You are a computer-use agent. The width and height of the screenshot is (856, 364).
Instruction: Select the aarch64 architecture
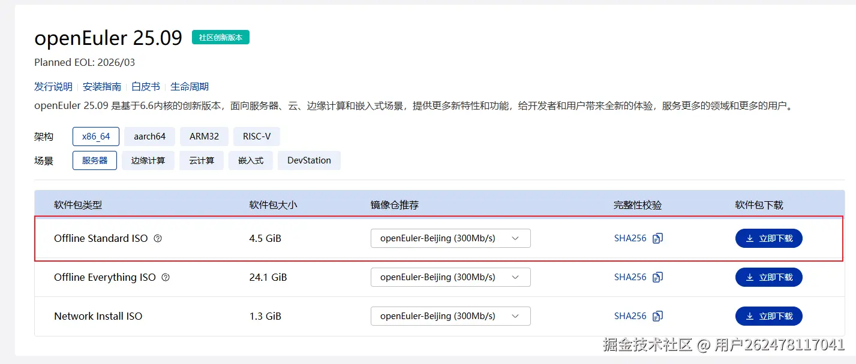point(149,136)
